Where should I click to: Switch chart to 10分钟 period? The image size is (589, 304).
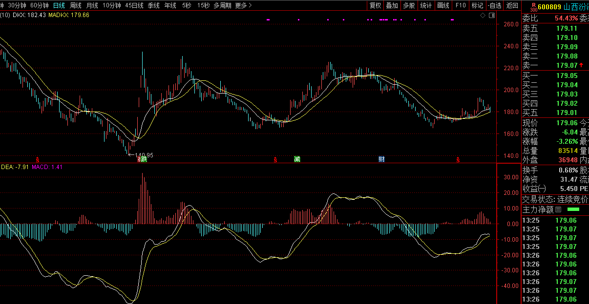[x=112, y=5]
